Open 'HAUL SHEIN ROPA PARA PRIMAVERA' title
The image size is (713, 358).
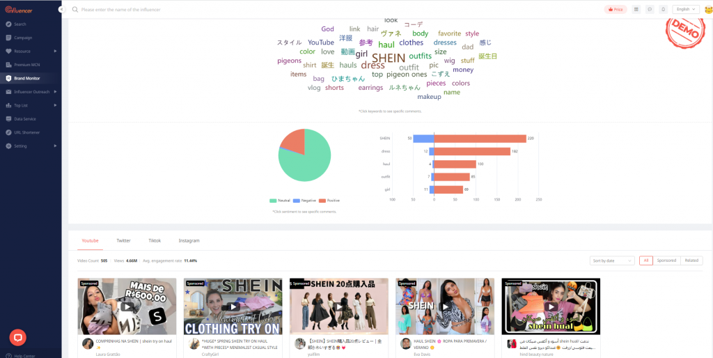click(x=450, y=344)
